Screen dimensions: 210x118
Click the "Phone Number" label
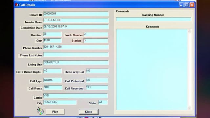pyautogui.click(x=32, y=48)
